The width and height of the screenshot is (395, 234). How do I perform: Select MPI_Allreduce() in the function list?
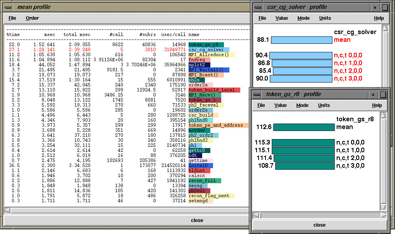pyautogui.click(x=211, y=55)
